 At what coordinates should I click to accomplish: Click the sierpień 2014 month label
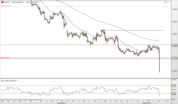(x=61, y=103)
